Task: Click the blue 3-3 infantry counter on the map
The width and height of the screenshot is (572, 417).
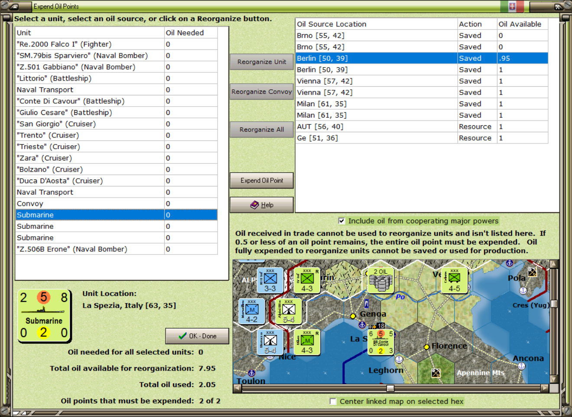Action: (270, 280)
